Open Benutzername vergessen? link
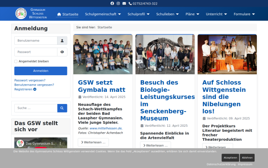268x168 pixels. point(34,85)
